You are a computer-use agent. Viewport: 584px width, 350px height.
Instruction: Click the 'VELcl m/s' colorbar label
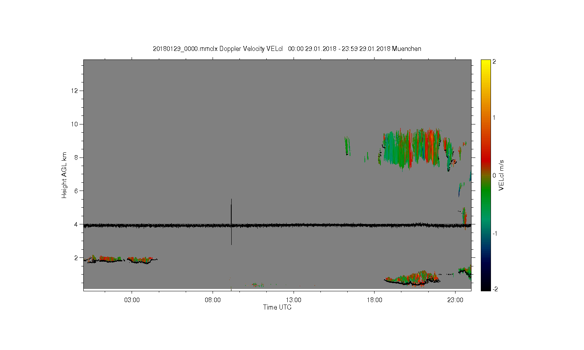click(x=501, y=175)
